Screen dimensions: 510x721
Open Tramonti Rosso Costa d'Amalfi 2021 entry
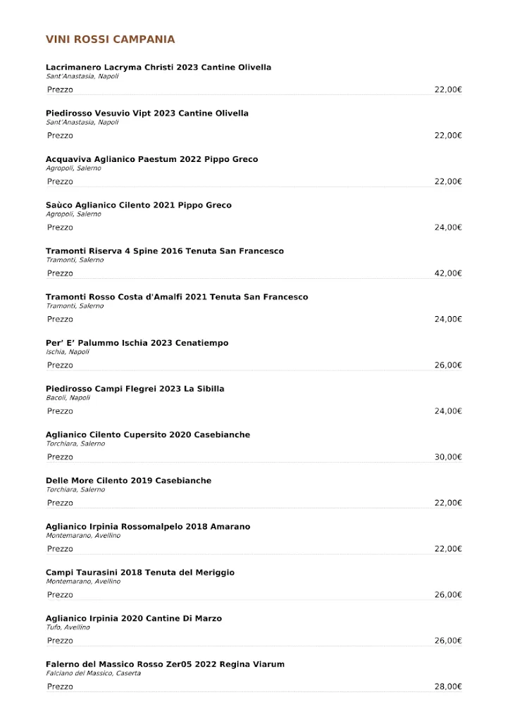177,297
